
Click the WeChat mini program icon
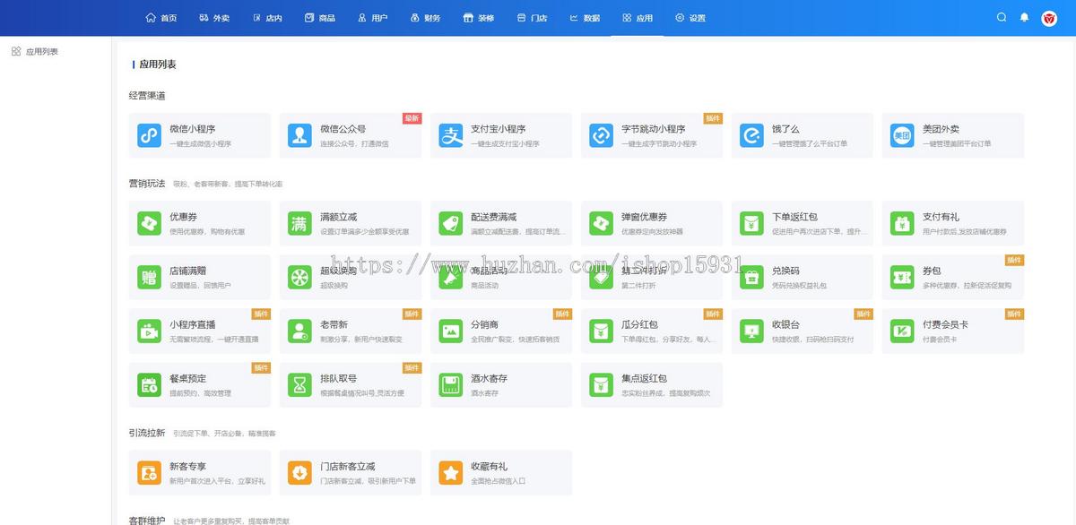click(x=149, y=135)
